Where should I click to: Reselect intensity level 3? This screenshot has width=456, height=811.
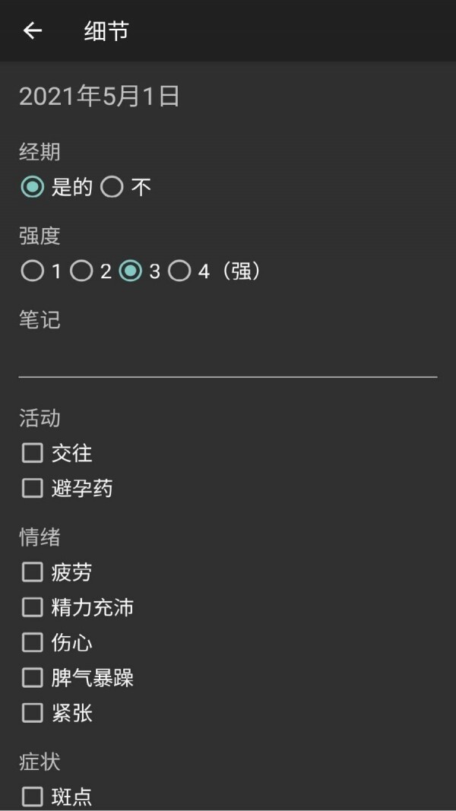coord(131,270)
